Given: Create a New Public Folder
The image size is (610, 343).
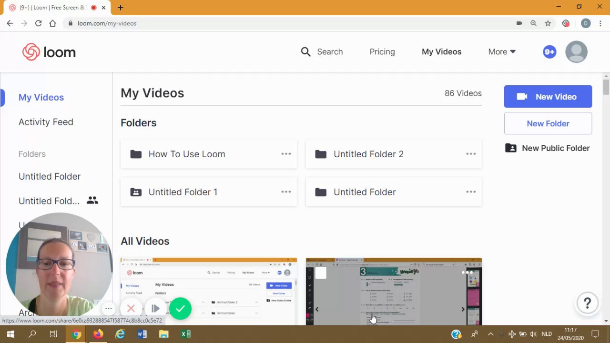Looking at the screenshot, I should (548, 148).
